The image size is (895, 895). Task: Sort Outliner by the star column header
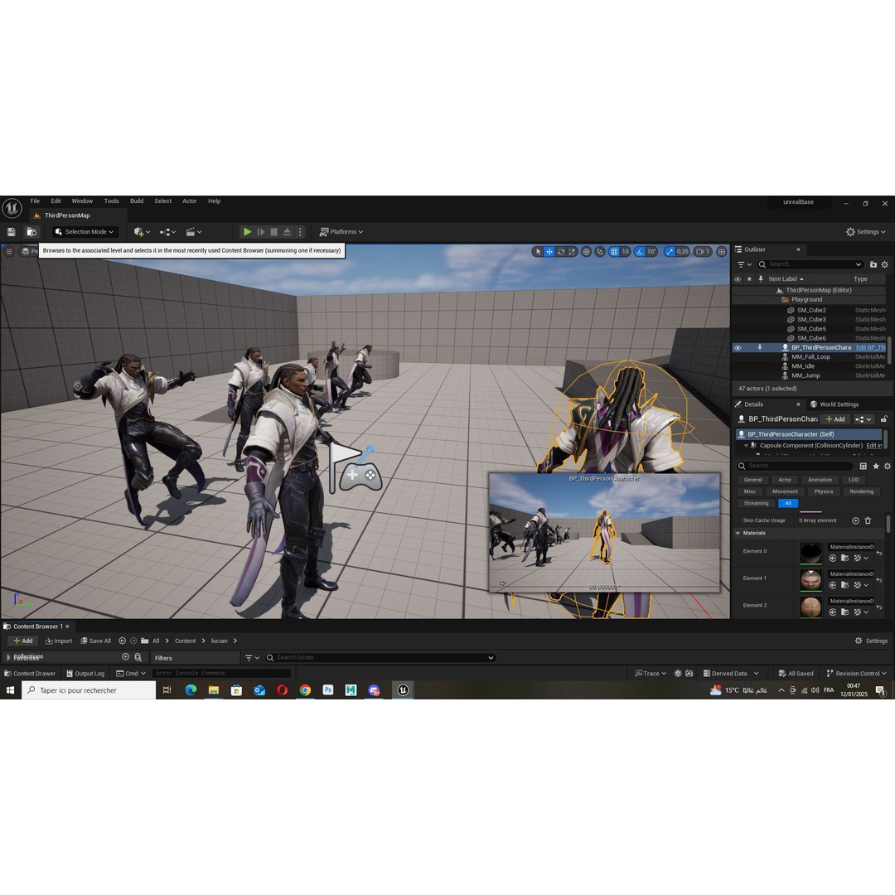point(749,279)
